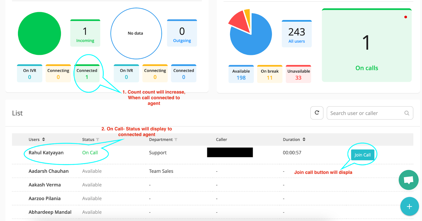Click the Available users tile
Viewport: 422px width, 221px height.
click(241, 74)
